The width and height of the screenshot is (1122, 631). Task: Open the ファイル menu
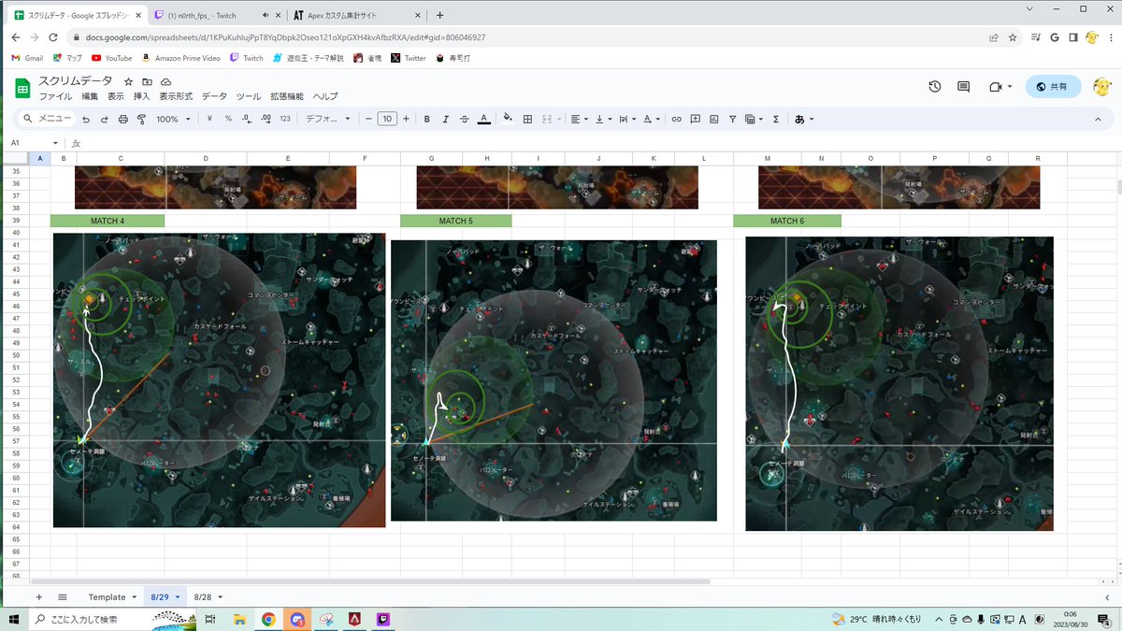click(x=55, y=96)
